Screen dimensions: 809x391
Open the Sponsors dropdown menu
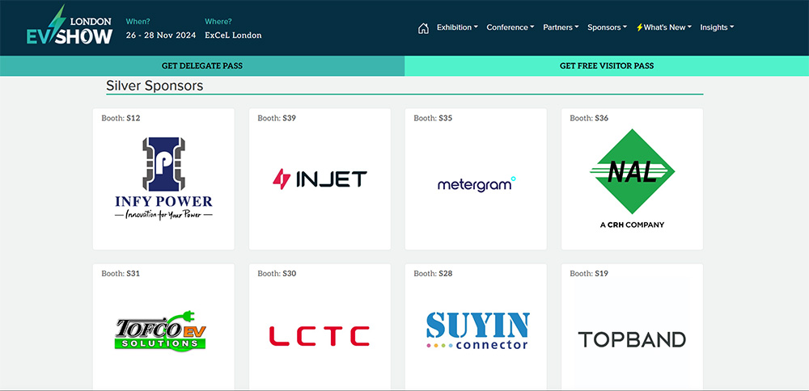[x=607, y=27]
